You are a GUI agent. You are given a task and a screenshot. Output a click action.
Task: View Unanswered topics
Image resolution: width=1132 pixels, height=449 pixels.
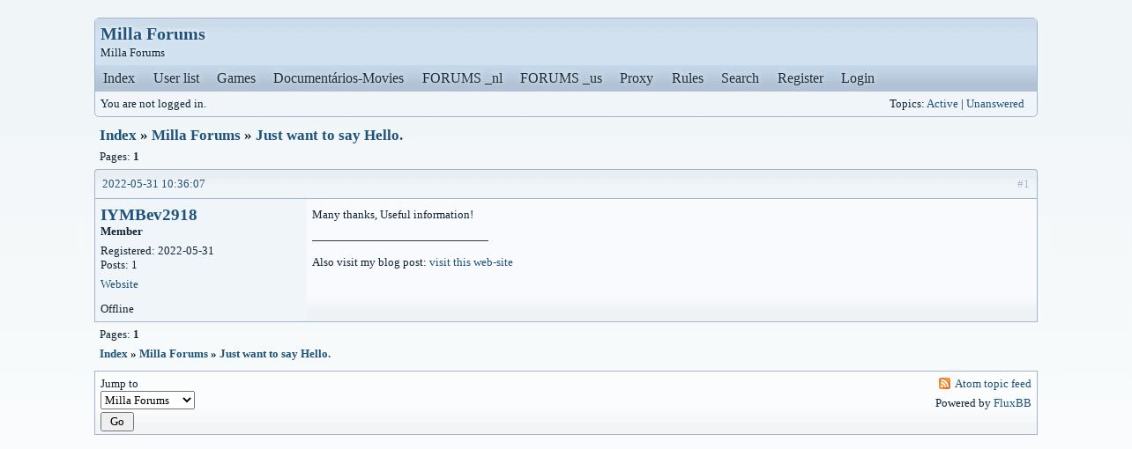[994, 104]
